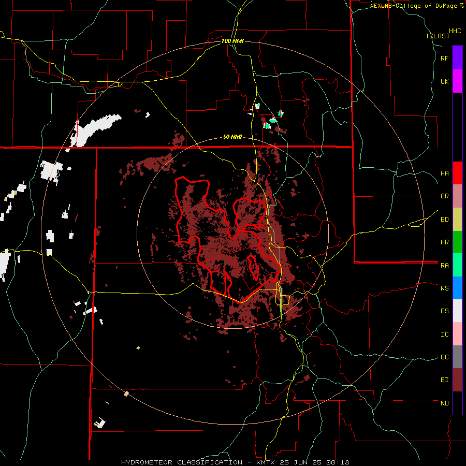Click the BD label text in legend
Viewport: 466px width, 466px height.
point(445,220)
